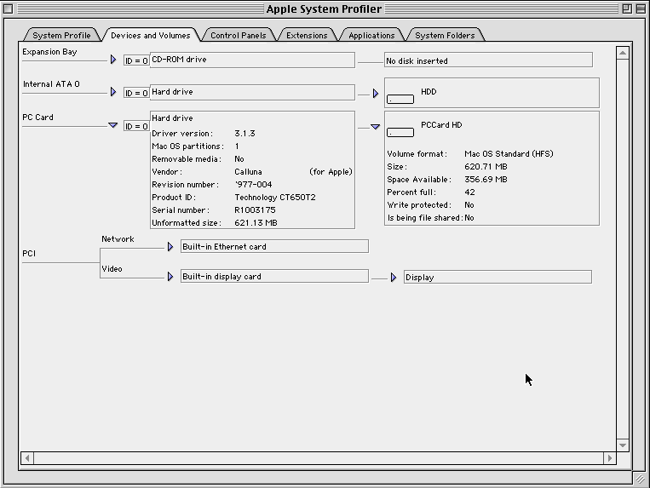The image size is (650, 488).
Task: Click the 'PCI' bus label
Action: point(29,254)
